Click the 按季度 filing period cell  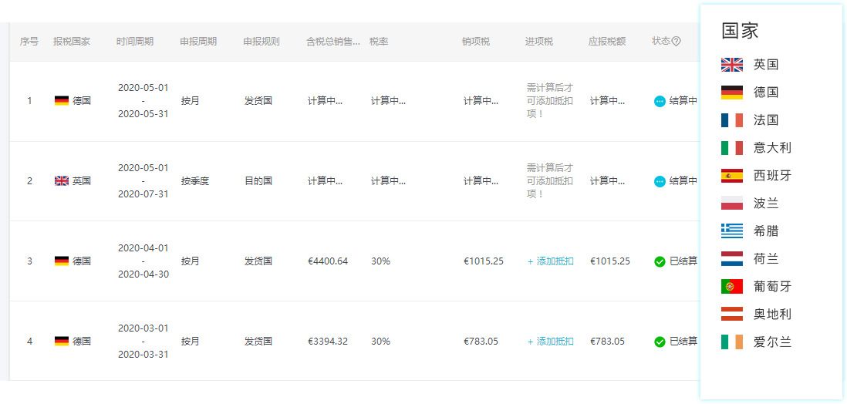pyautogui.click(x=195, y=181)
